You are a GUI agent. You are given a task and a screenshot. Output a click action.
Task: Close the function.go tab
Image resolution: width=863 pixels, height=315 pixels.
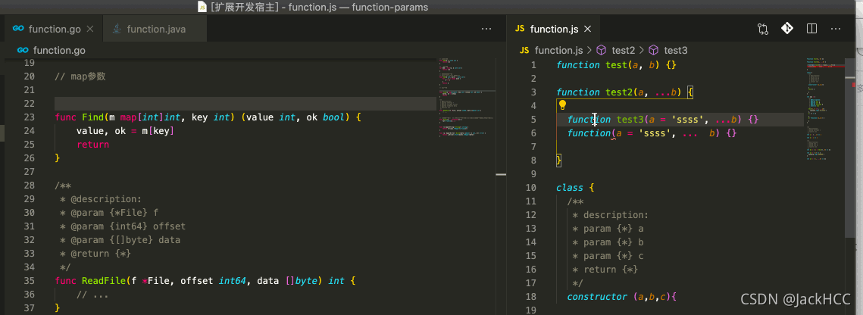91,29
